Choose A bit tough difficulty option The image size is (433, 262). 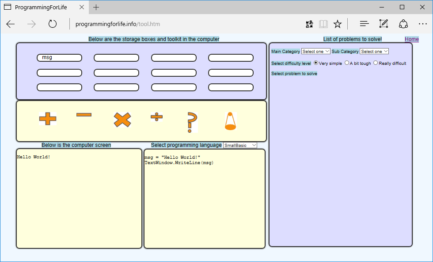click(347, 63)
